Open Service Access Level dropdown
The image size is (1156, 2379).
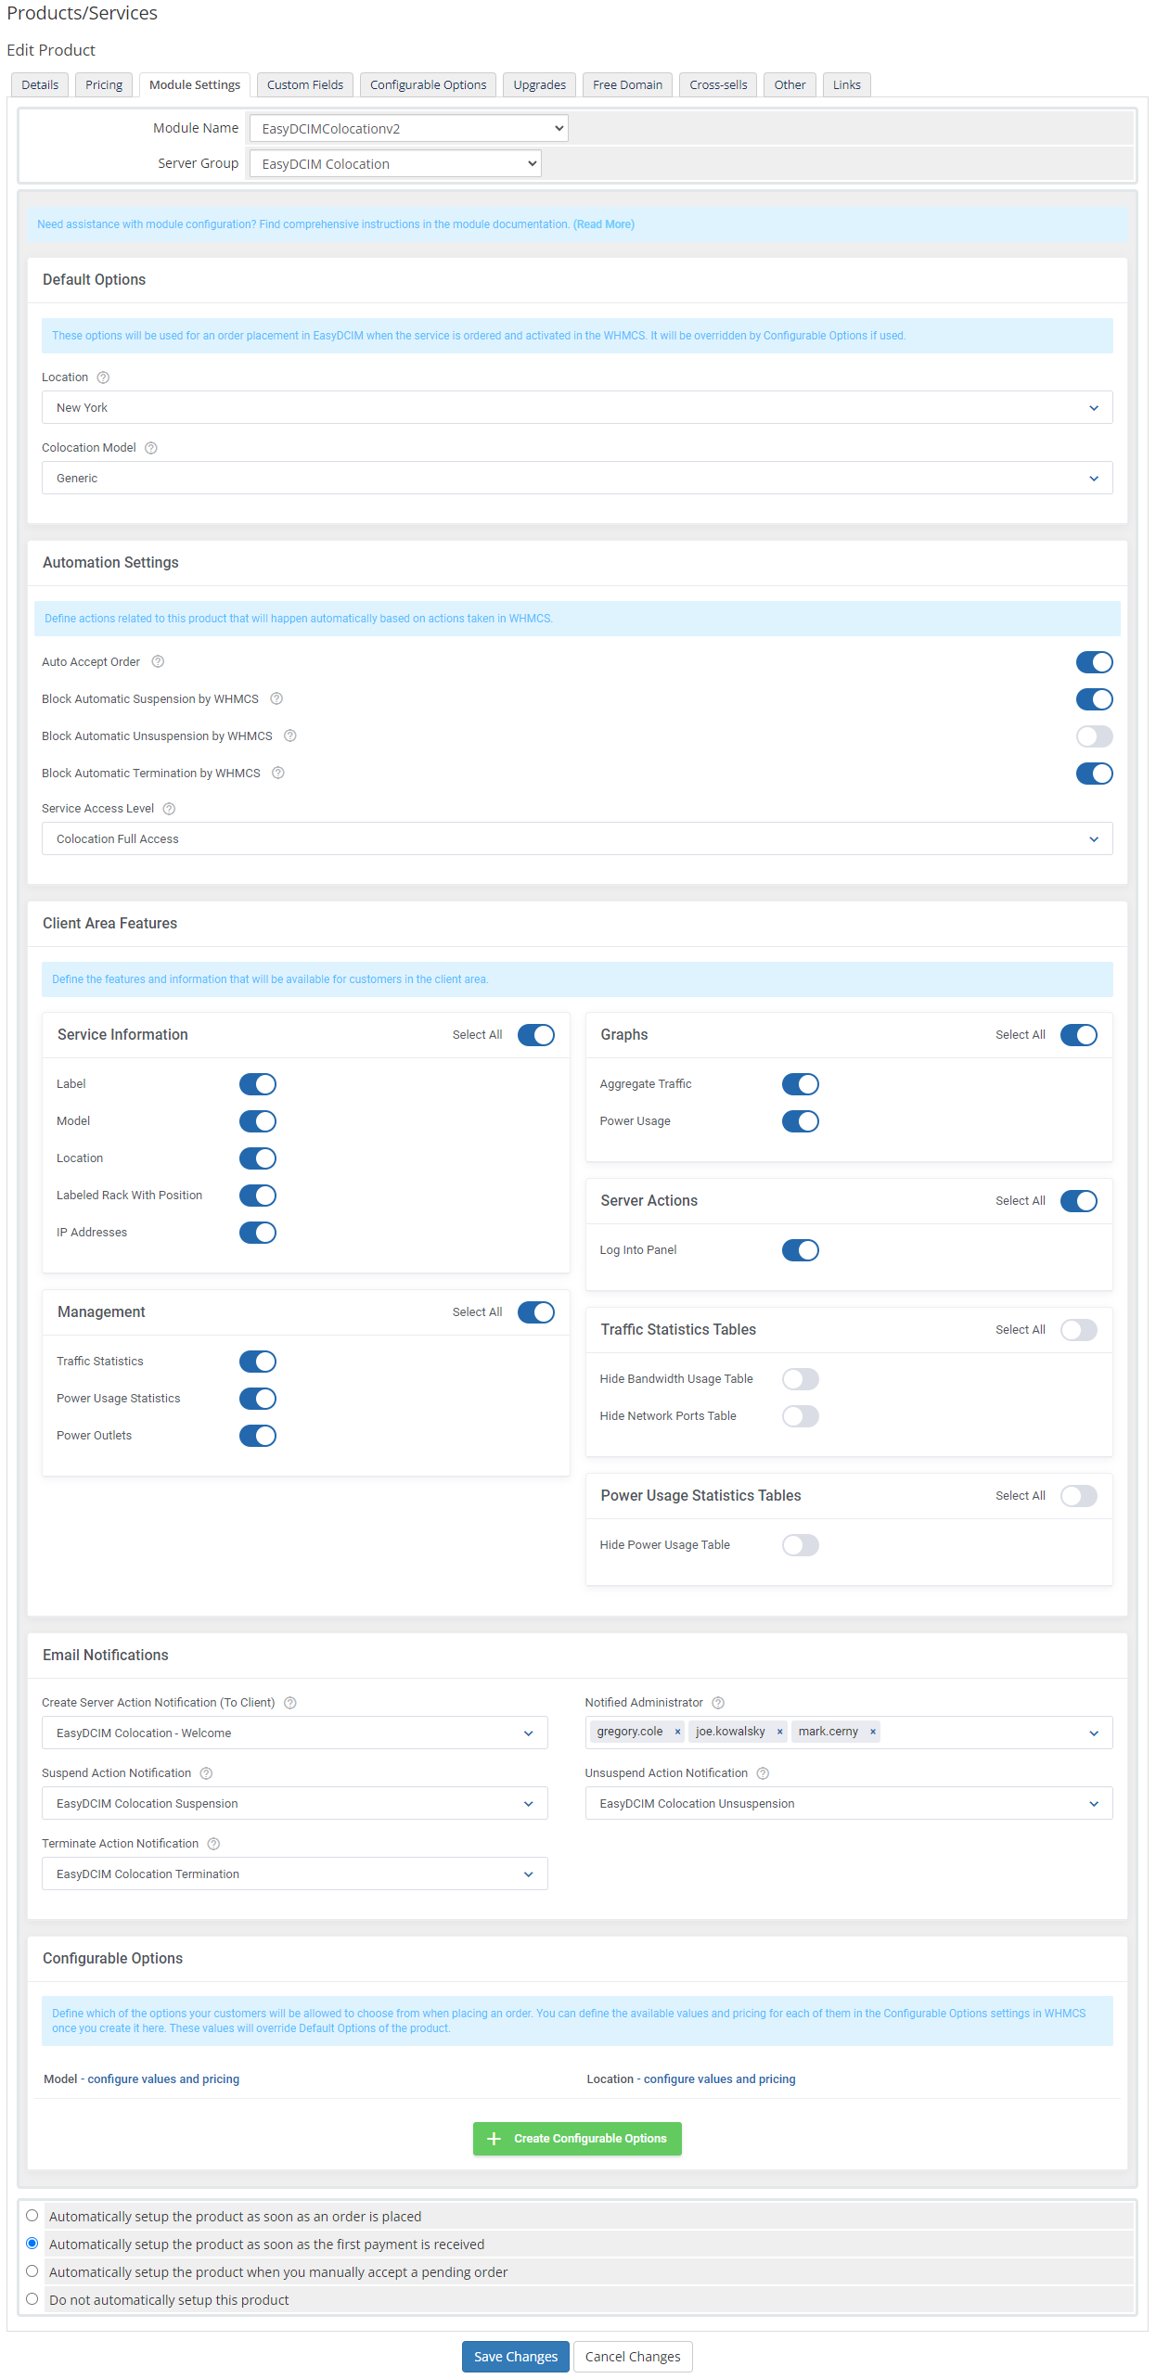(577, 839)
